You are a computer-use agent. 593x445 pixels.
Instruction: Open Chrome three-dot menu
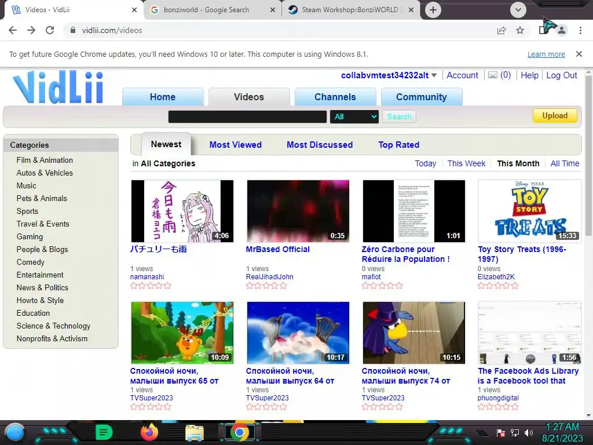point(580,30)
